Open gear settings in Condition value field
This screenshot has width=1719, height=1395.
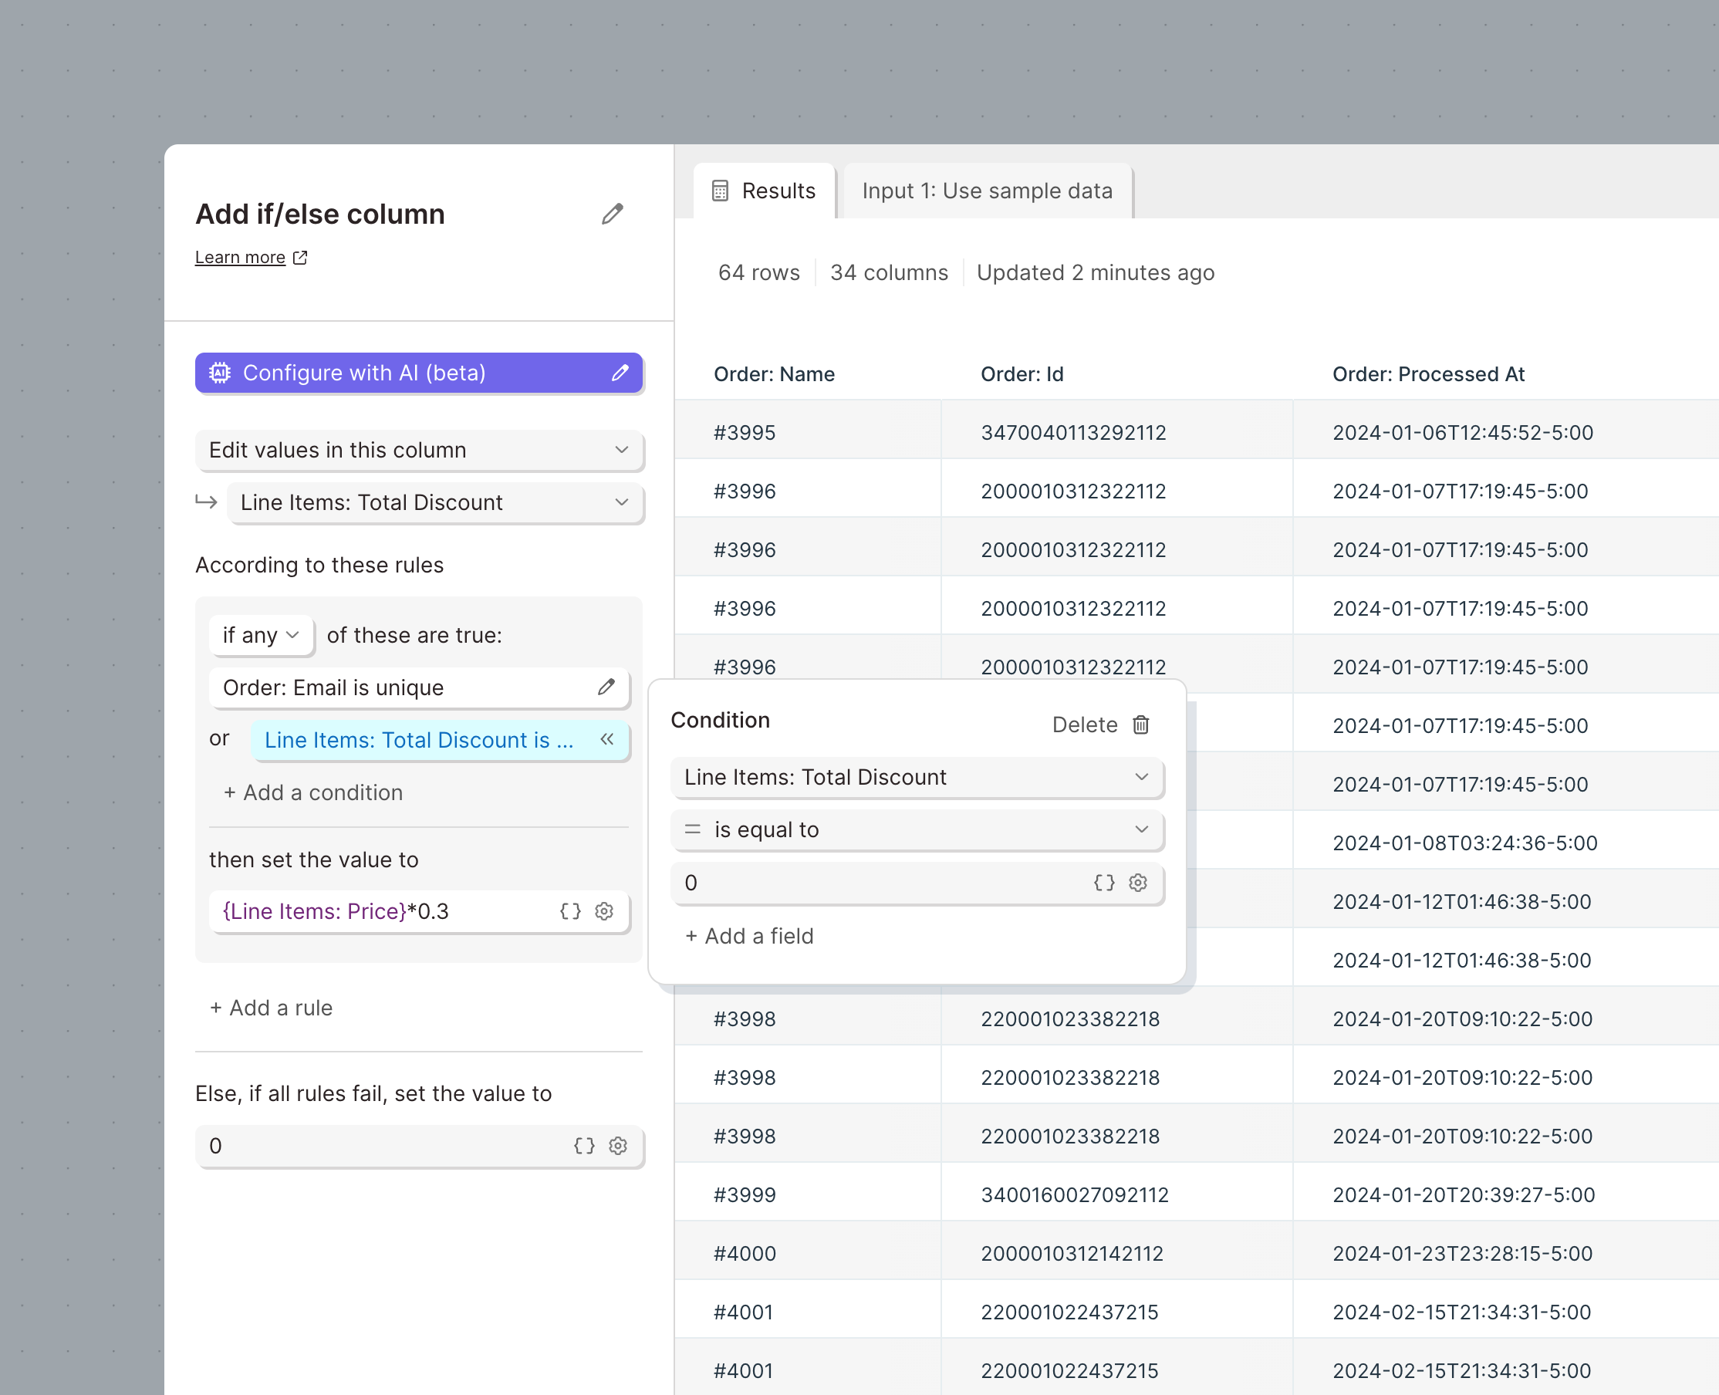(1138, 883)
